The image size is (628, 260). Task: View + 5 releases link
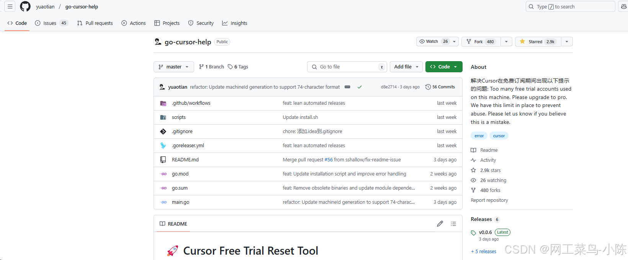coord(484,251)
